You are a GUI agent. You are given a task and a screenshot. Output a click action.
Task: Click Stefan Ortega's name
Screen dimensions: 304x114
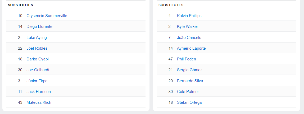click(x=189, y=102)
